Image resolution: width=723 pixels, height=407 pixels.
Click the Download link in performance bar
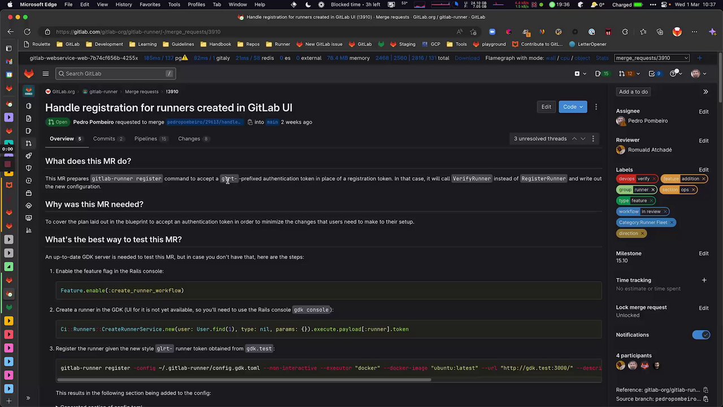coord(467,58)
